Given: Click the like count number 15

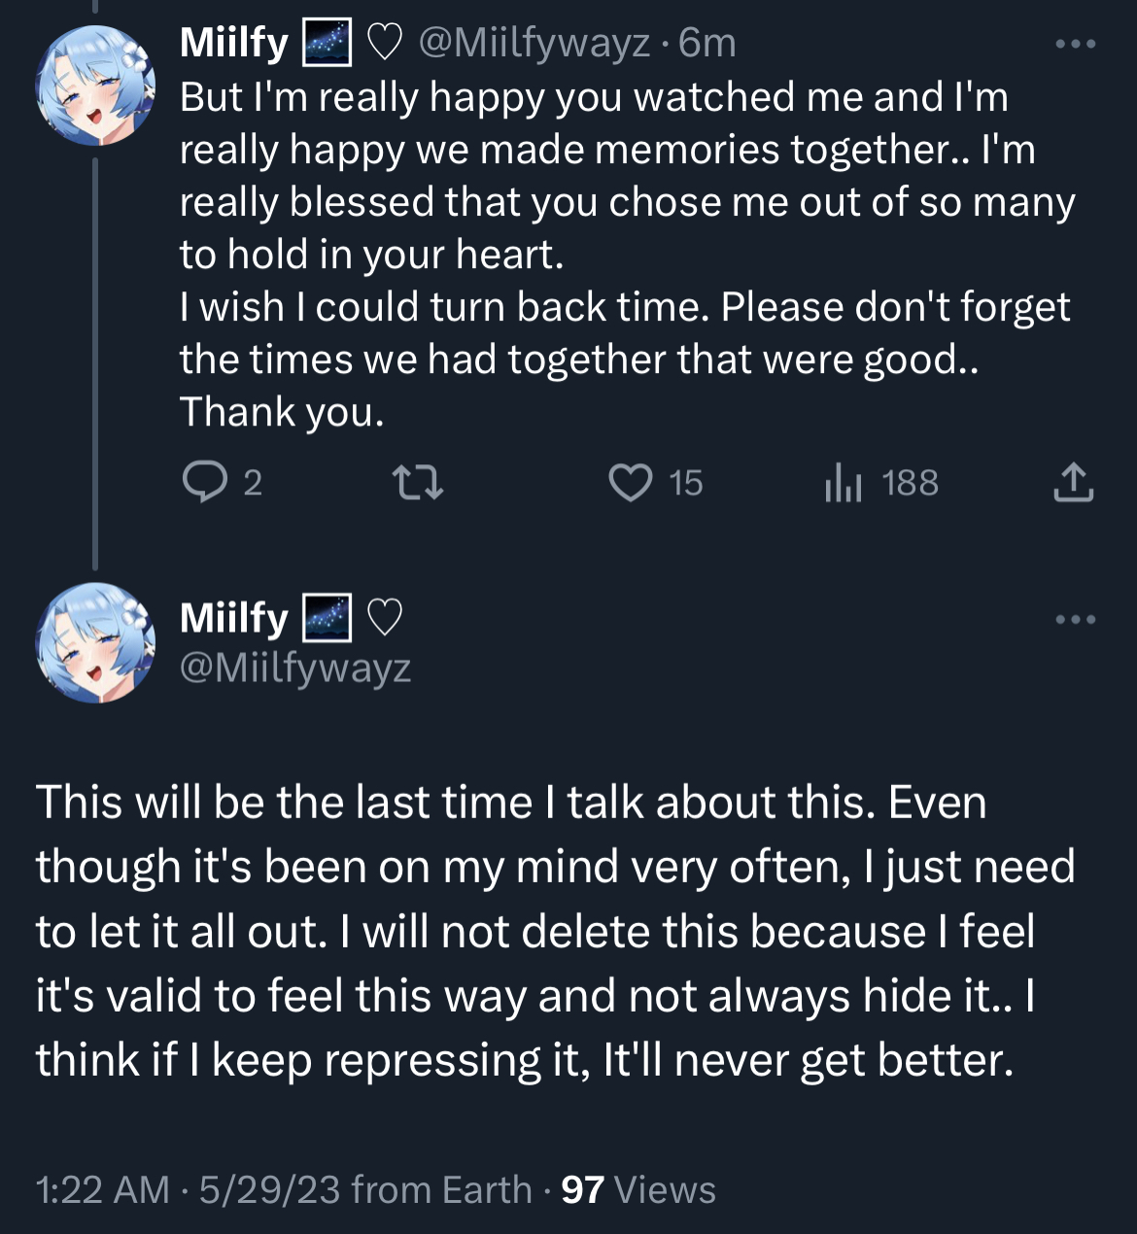Looking at the screenshot, I should pyautogui.click(x=686, y=483).
